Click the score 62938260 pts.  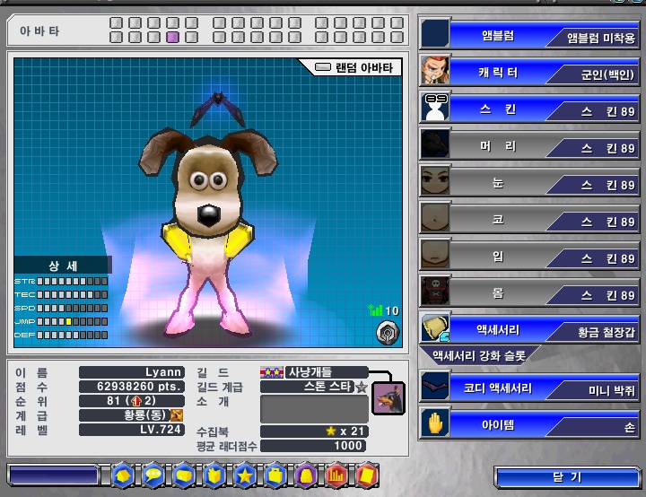139,387
